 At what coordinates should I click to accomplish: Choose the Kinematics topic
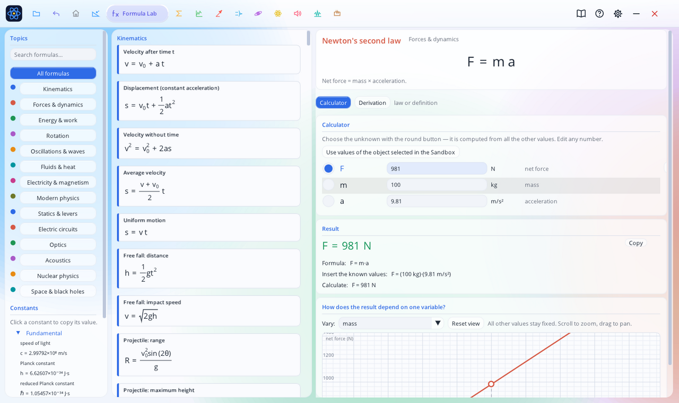tap(58, 89)
